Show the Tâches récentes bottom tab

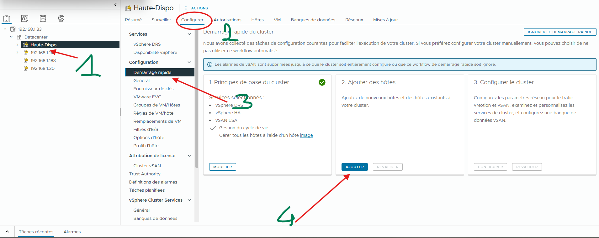pyautogui.click(x=36, y=232)
